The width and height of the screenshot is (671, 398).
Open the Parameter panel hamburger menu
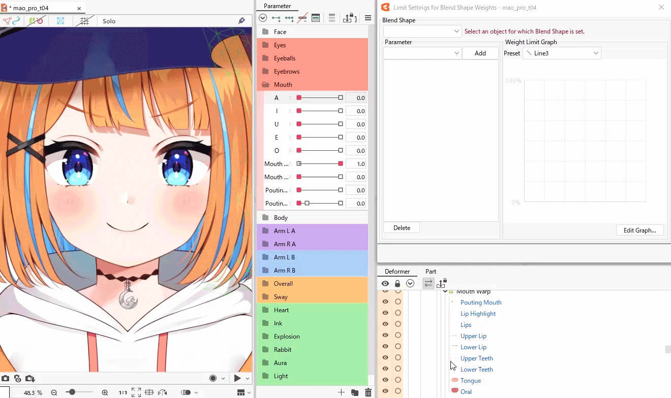[368, 18]
